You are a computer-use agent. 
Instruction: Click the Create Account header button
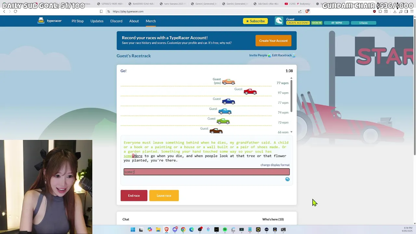[298, 23]
